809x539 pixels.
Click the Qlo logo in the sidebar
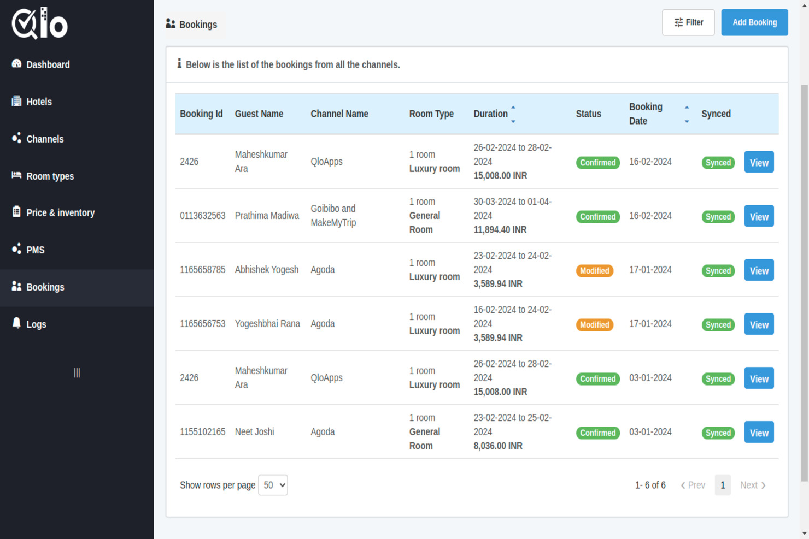pos(40,24)
